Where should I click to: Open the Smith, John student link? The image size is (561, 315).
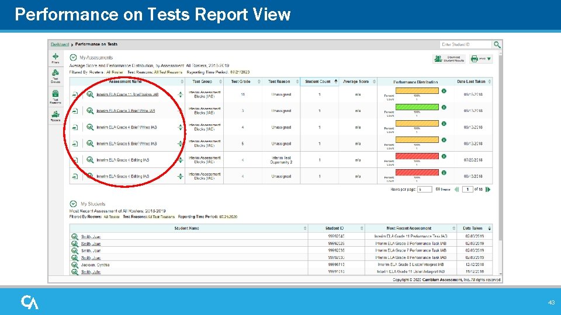(91, 272)
